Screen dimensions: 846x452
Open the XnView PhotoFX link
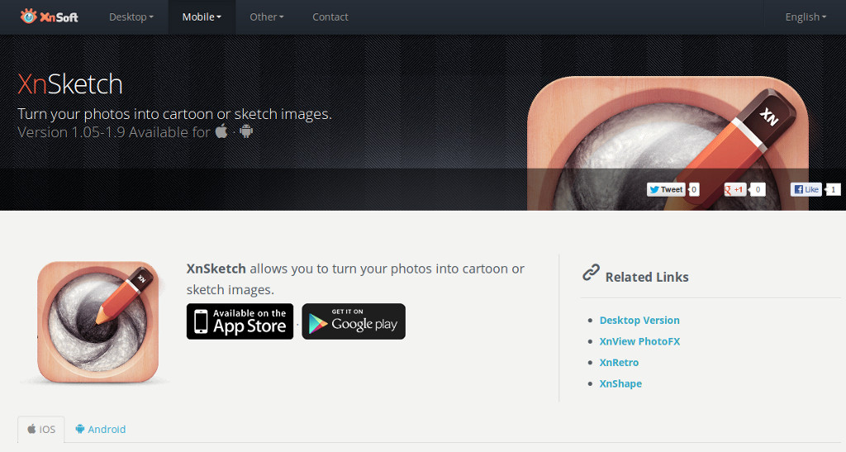639,341
